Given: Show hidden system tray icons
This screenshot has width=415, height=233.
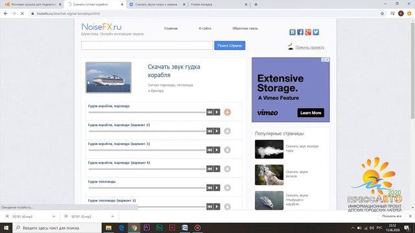Looking at the screenshot, I should click(353, 228).
